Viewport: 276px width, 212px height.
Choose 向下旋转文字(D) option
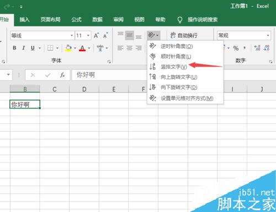pos(185,87)
